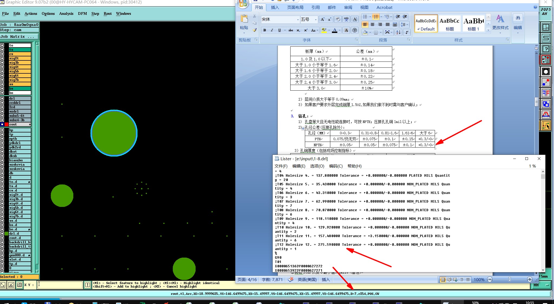Screen dimensions: 554x304
Task: Click the format painter brush icon
Action: click(255, 30)
